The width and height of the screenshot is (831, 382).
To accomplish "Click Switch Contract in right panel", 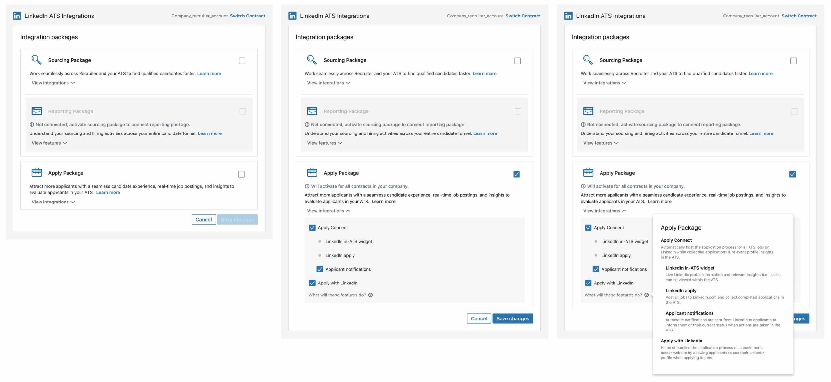I will click(799, 16).
